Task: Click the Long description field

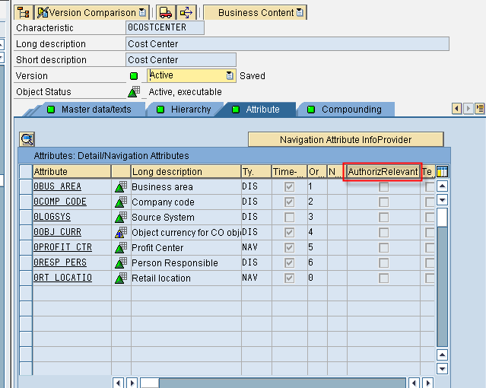Action: (287, 43)
